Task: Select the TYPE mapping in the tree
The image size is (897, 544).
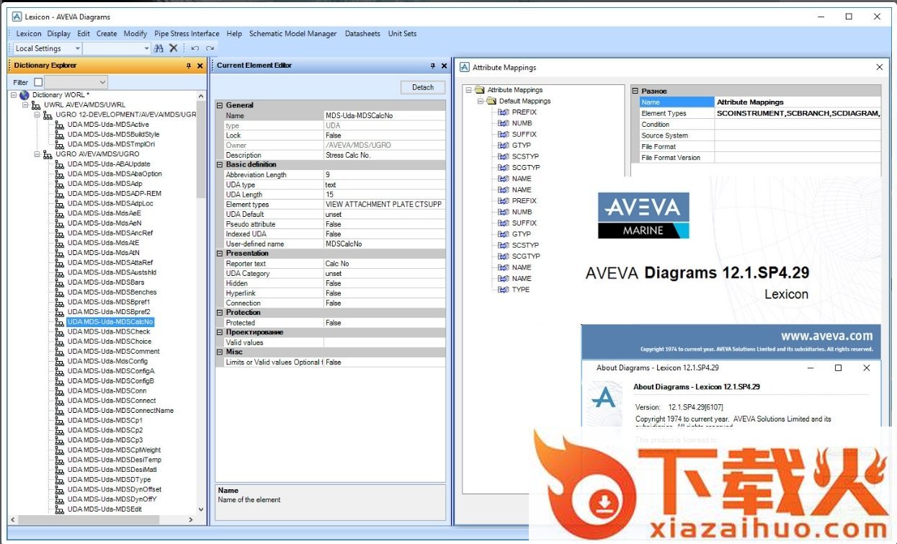Action: (x=520, y=290)
